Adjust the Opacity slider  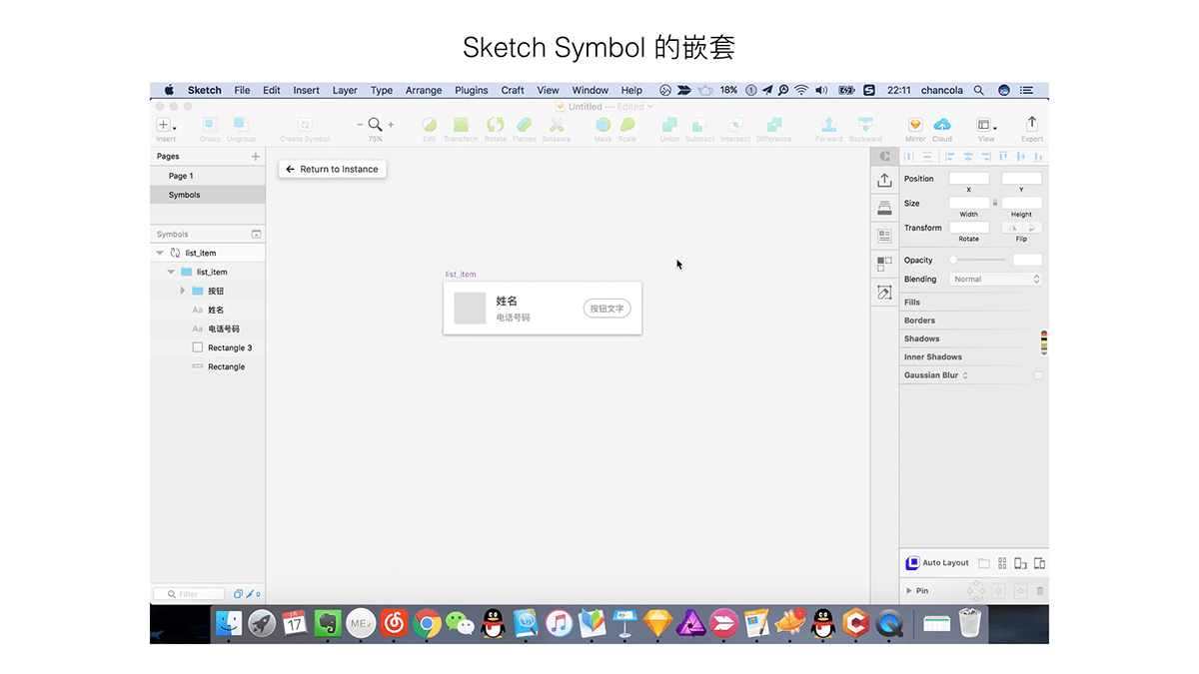(x=977, y=260)
